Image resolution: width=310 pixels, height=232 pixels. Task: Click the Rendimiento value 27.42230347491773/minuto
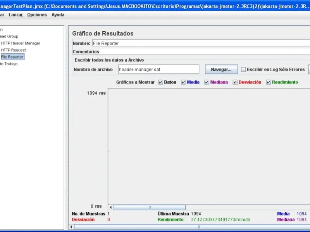click(x=220, y=220)
